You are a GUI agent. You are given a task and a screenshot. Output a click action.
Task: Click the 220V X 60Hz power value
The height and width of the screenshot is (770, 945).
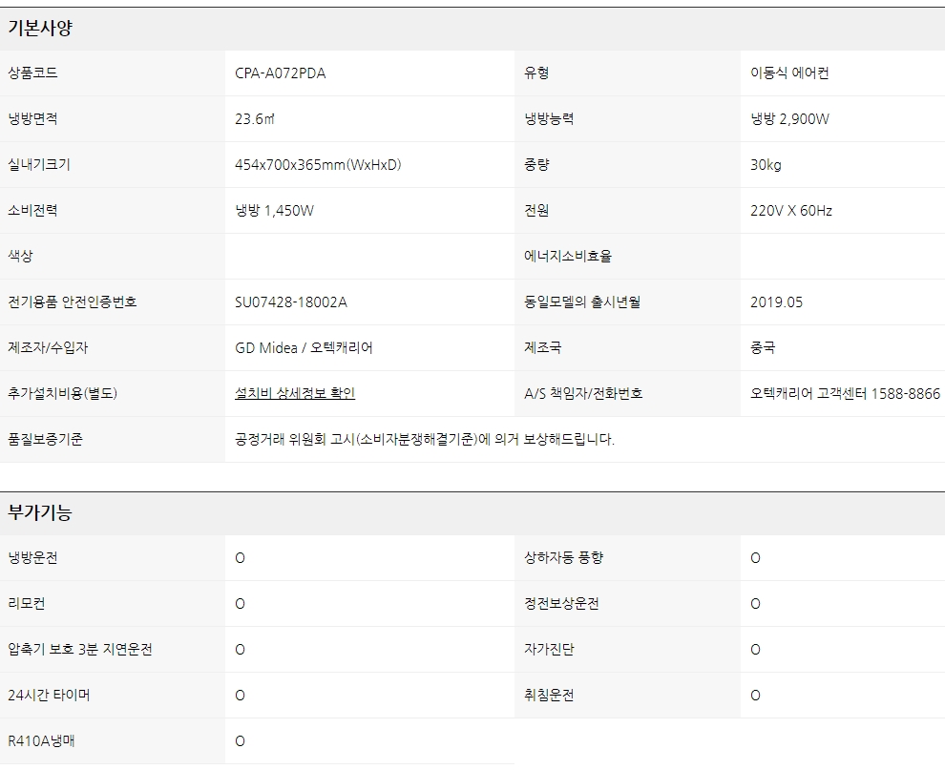791,211
